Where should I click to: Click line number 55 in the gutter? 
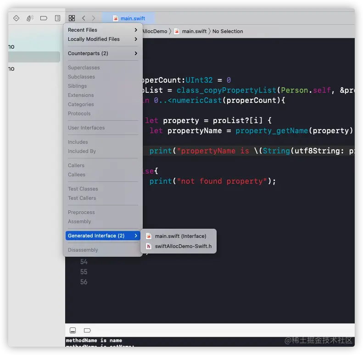(x=84, y=272)
